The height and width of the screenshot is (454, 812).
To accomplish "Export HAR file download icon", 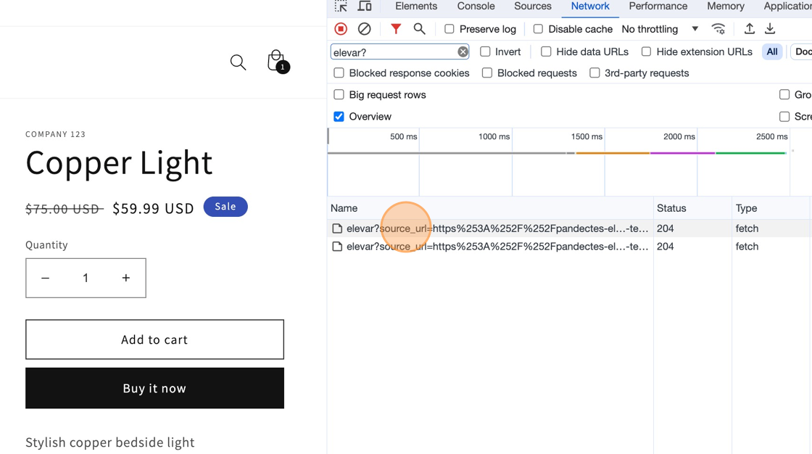I will [x=770, y=29].
